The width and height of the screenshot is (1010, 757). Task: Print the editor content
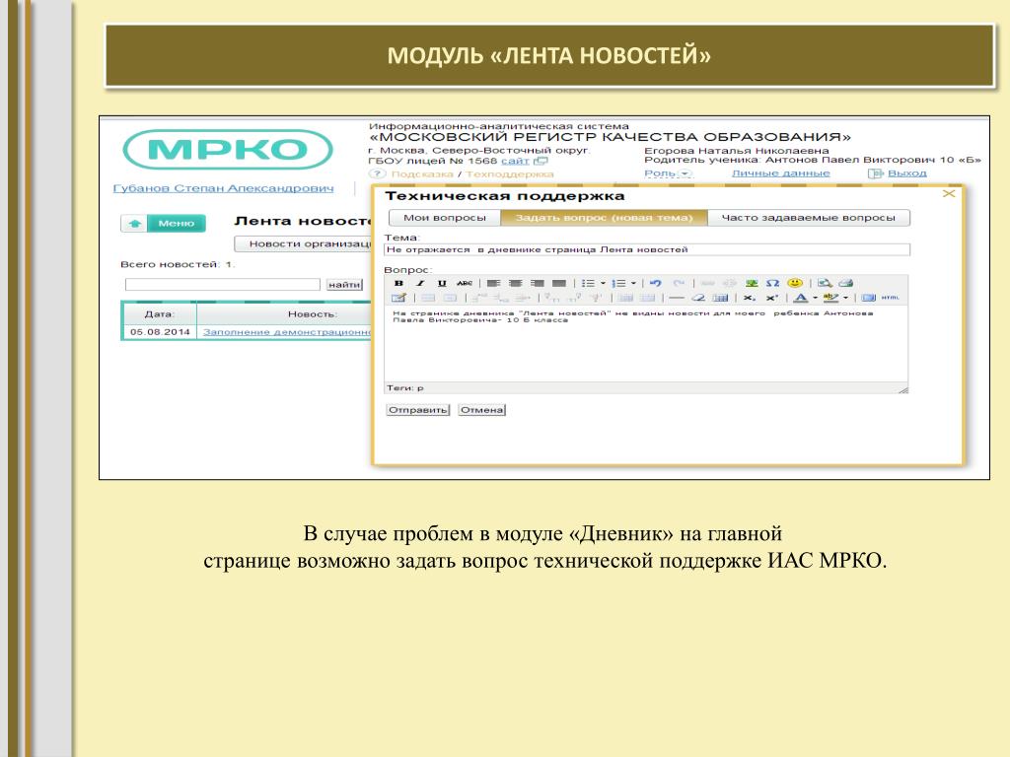click(846, 283)
